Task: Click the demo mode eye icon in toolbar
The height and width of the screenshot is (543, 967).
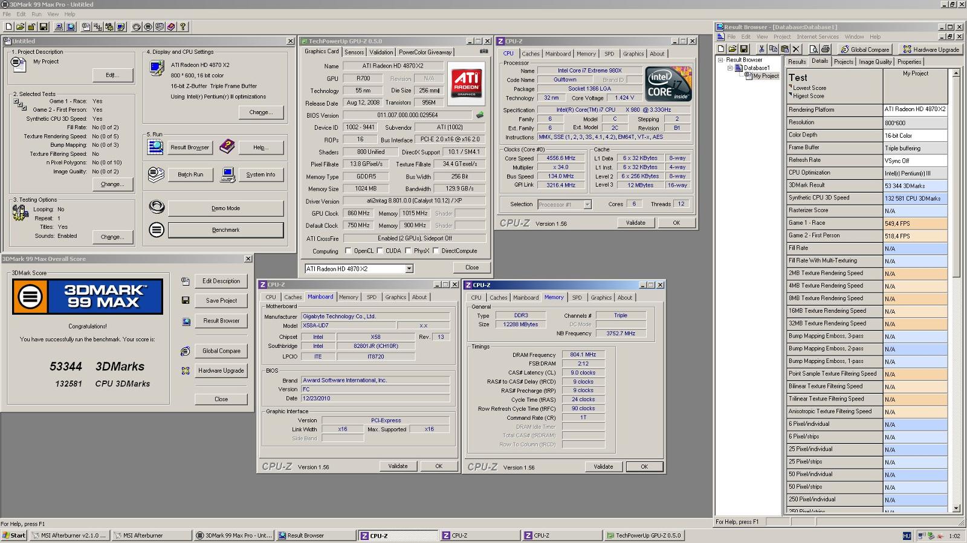Action: click(137, 27)
